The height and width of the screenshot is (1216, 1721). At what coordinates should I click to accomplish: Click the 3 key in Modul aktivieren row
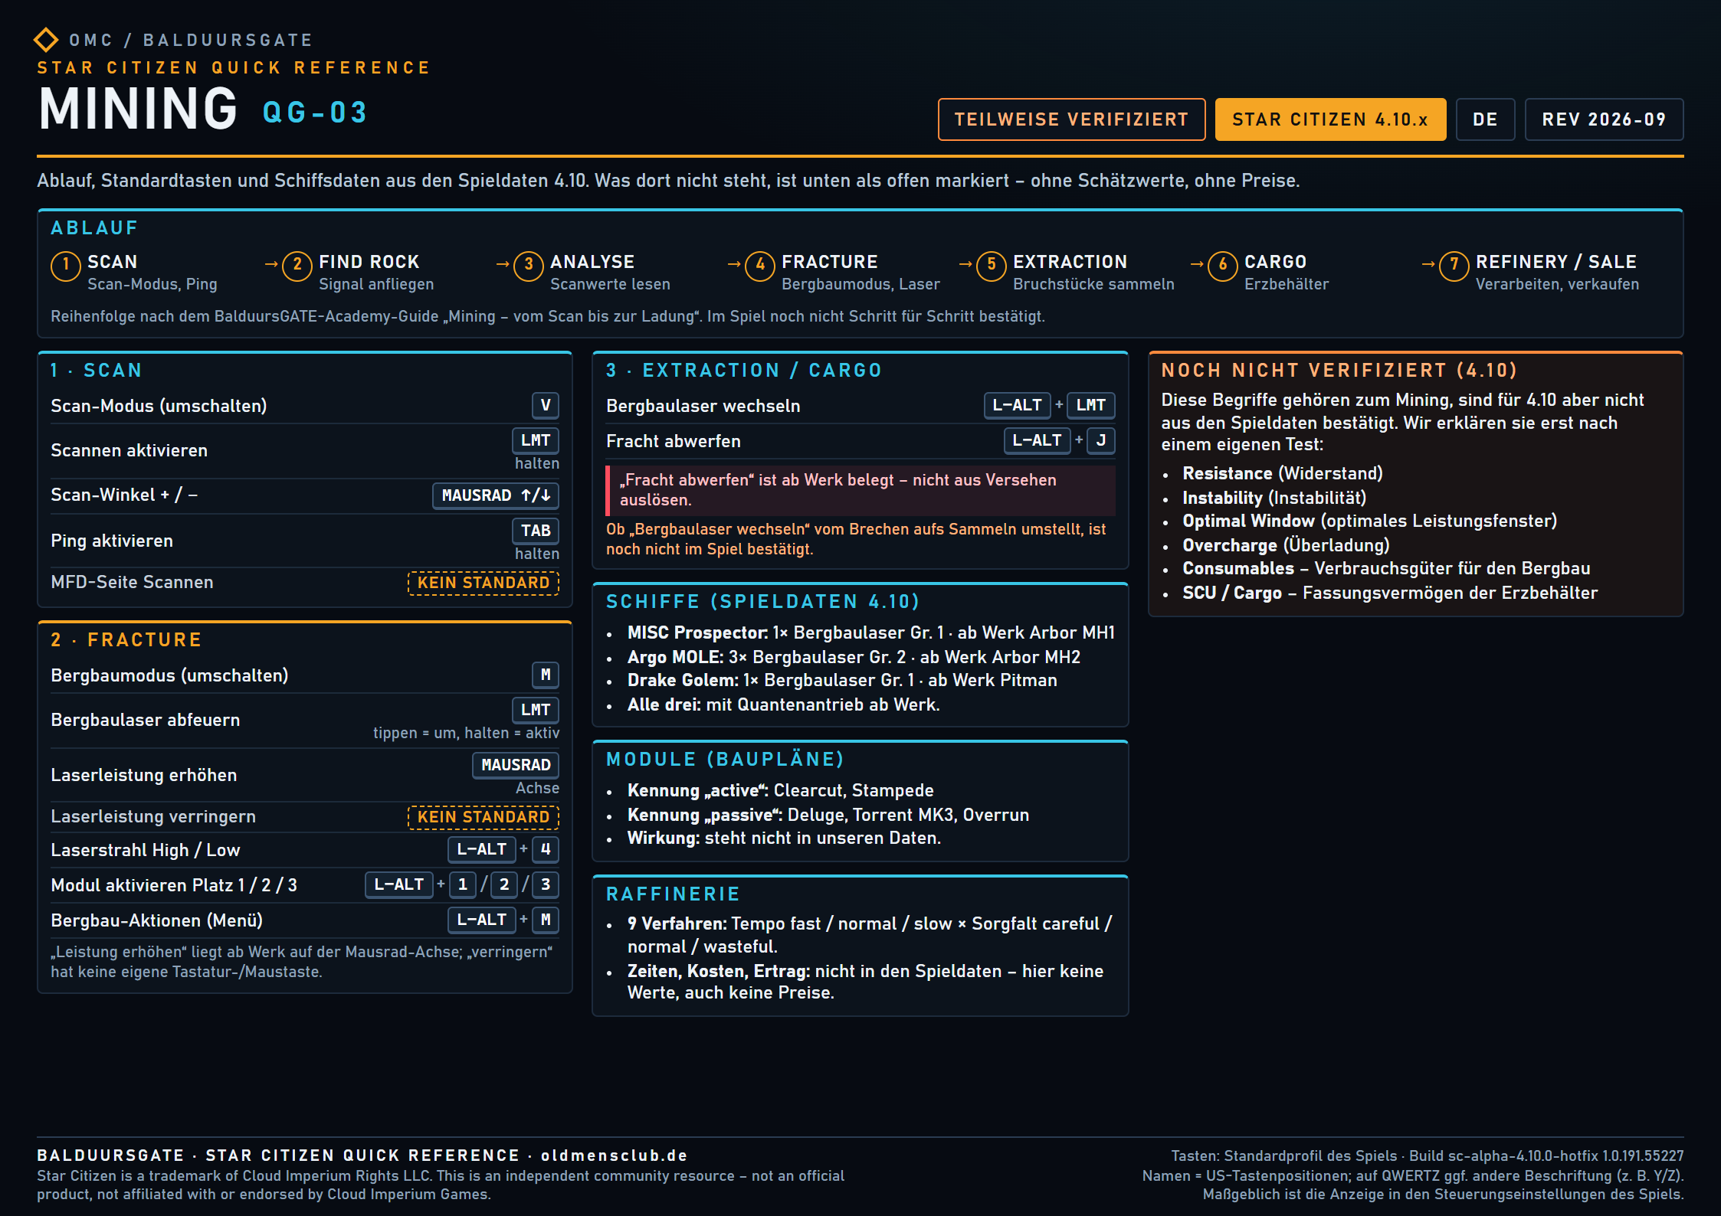click(x=546, y=884)
